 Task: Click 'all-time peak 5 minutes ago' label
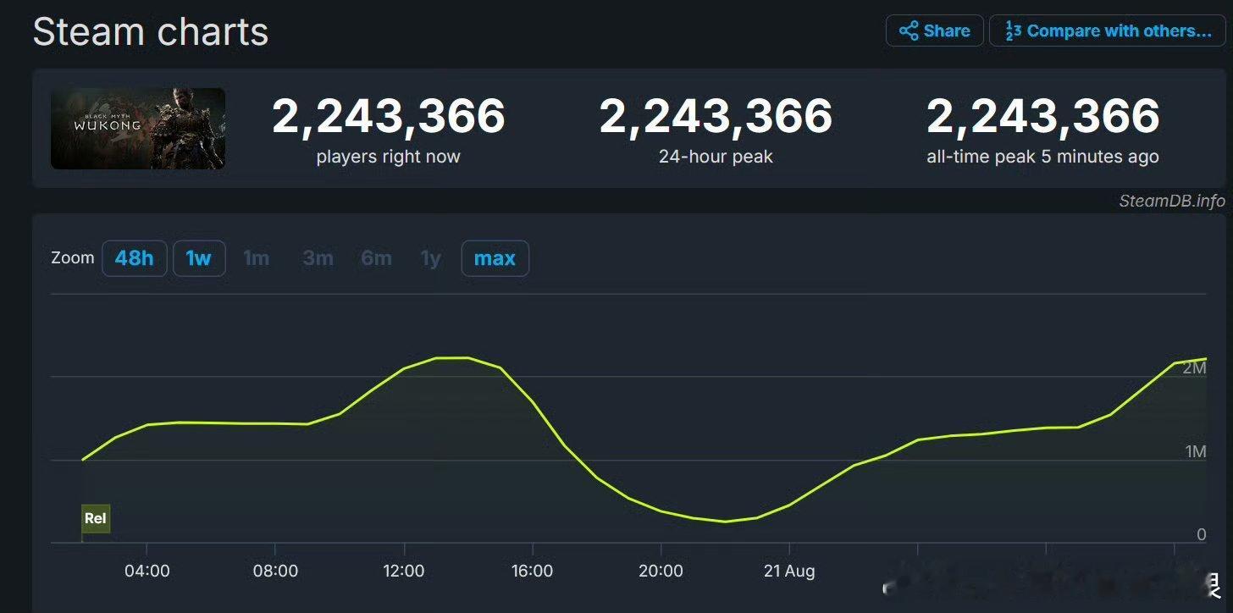(x=1043, y=157)
